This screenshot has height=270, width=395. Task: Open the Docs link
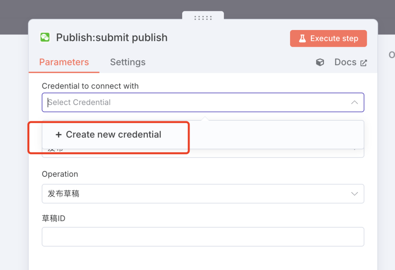(x=345, y=62)
